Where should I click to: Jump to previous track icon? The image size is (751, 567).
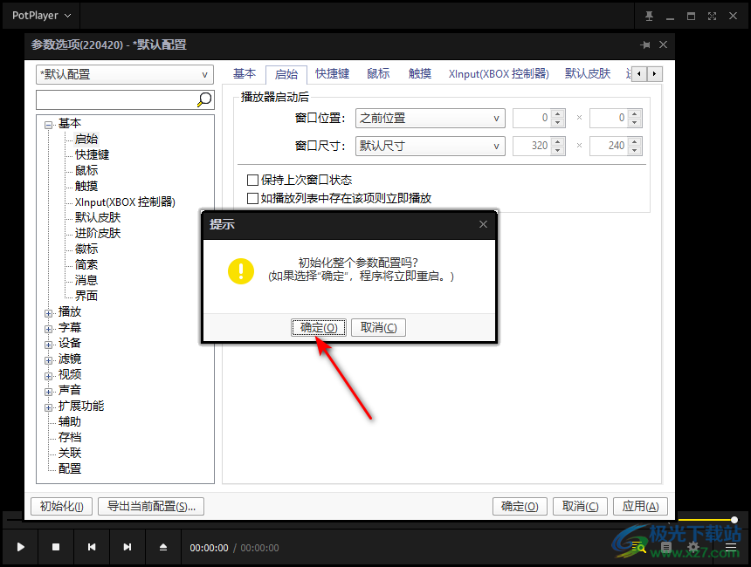pos(92,547)
